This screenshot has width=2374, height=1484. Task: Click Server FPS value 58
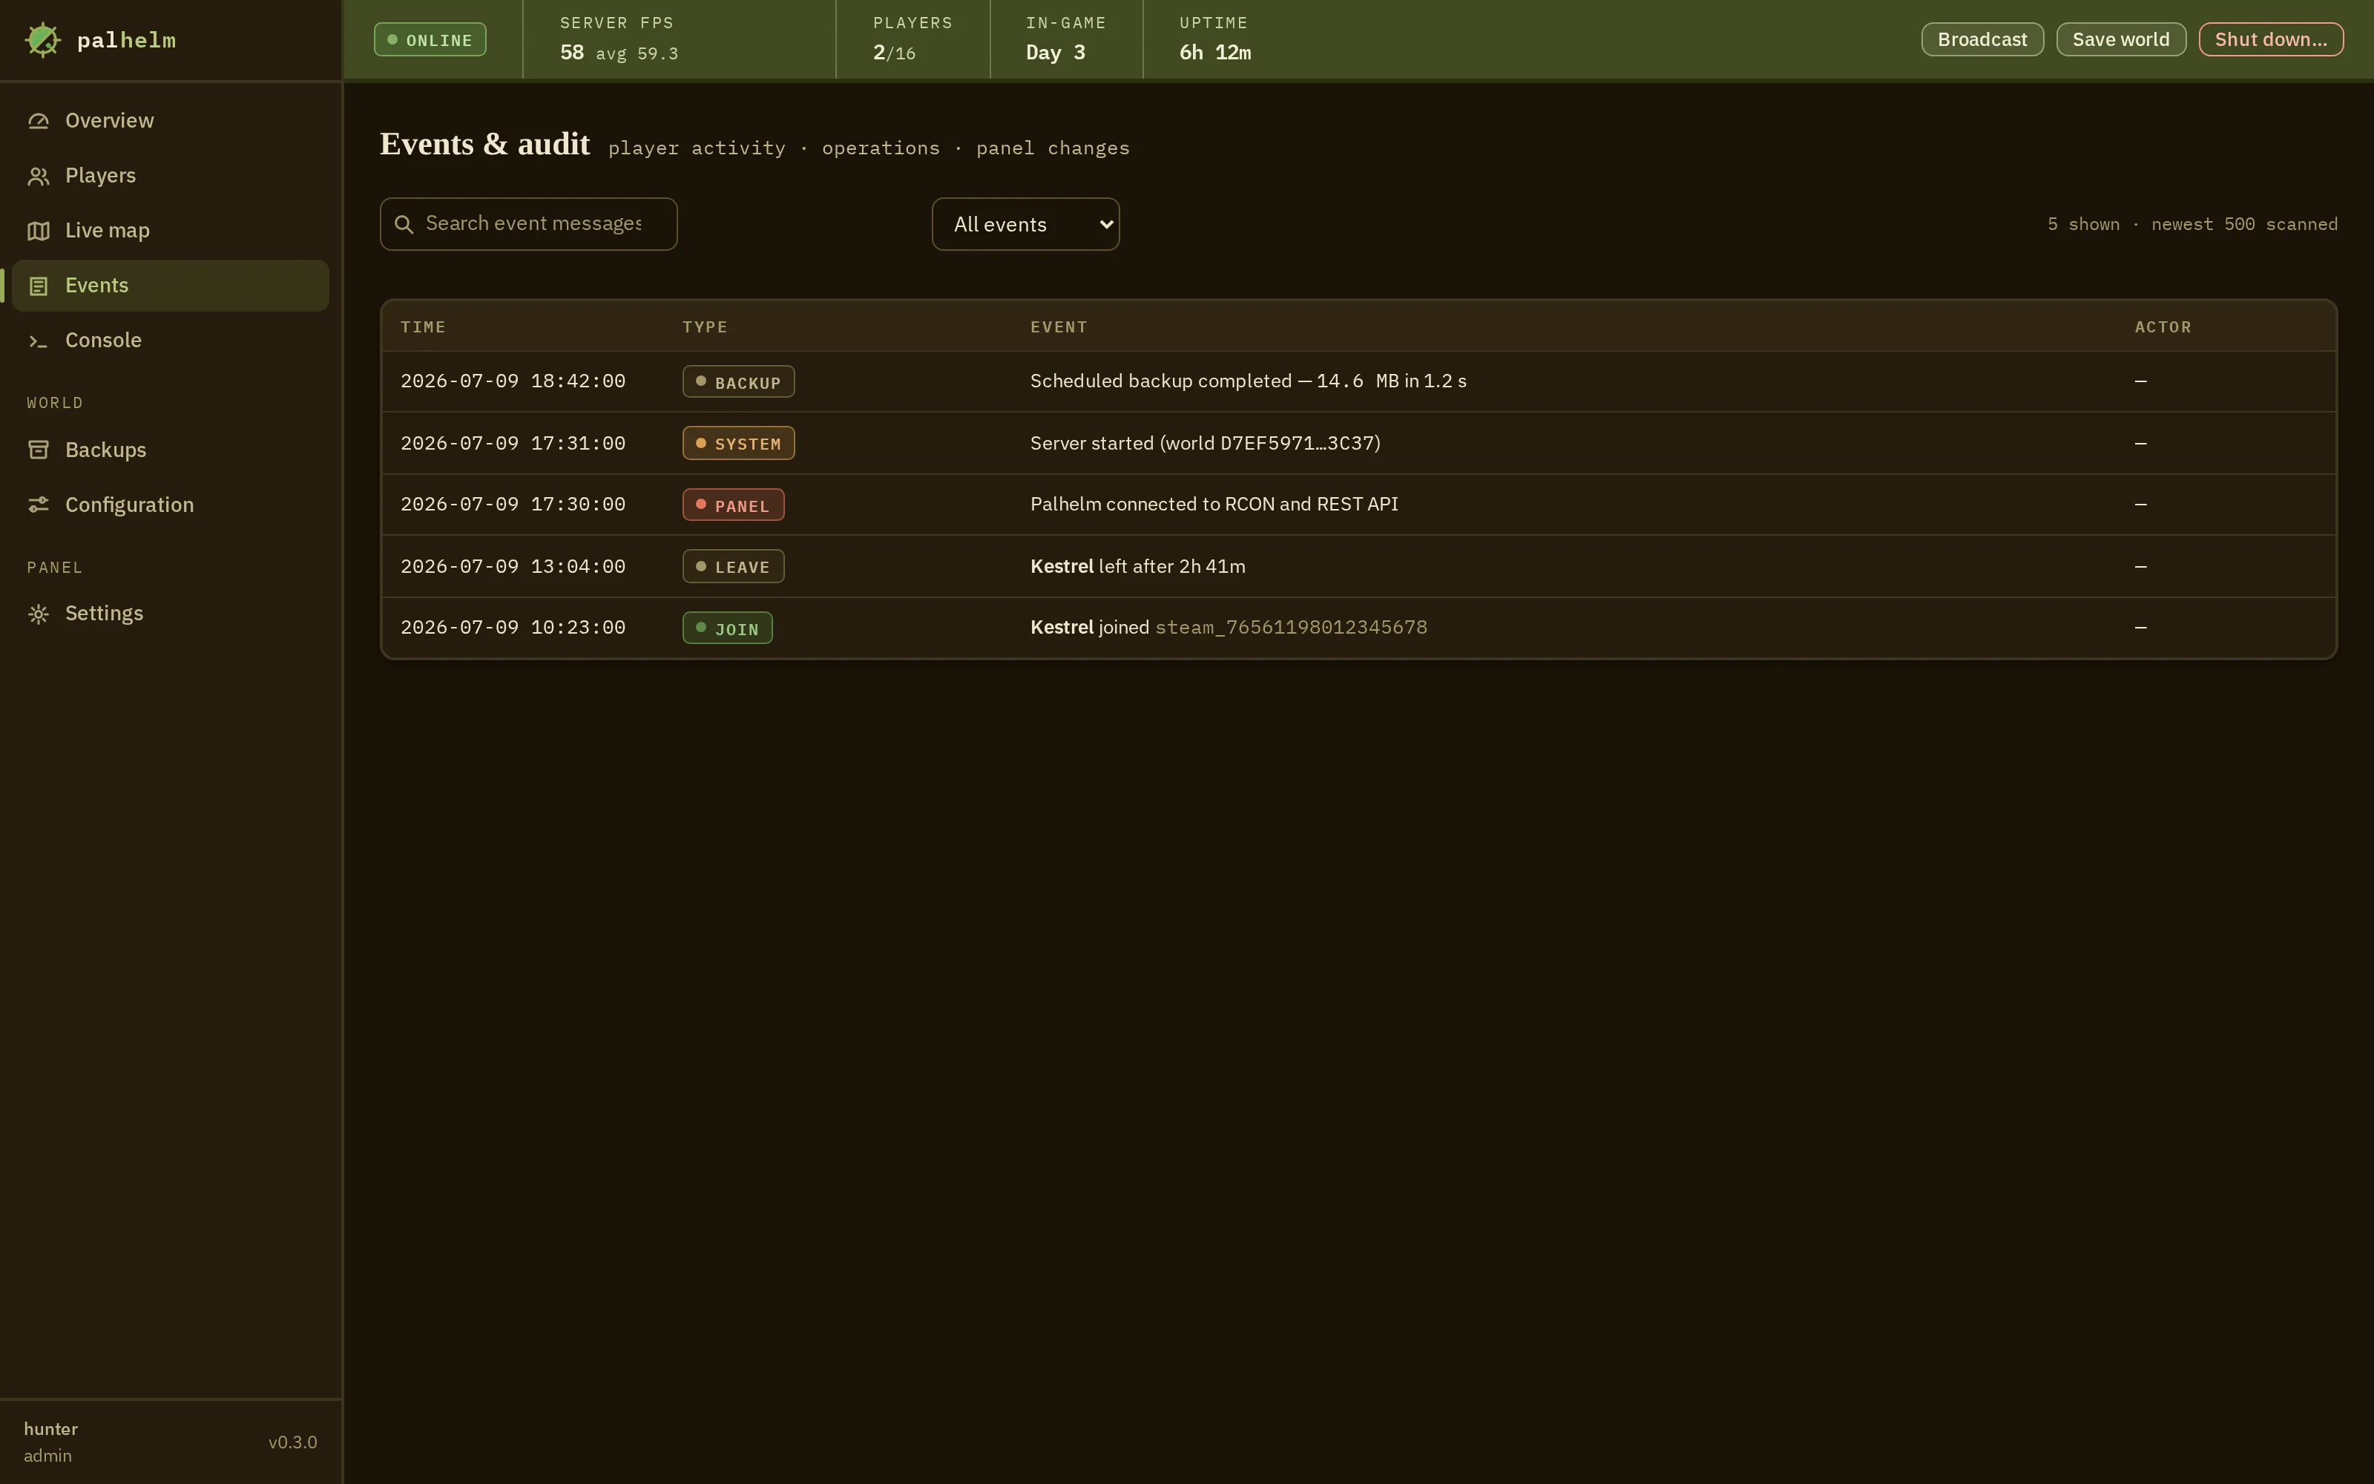coord(571,52)
